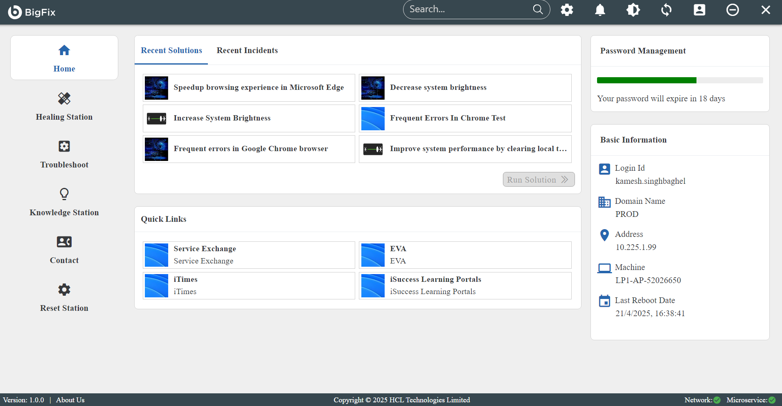Screen dimensions: 782x406
Task: Open the About Us link
Action: click(x=70, y=400)
